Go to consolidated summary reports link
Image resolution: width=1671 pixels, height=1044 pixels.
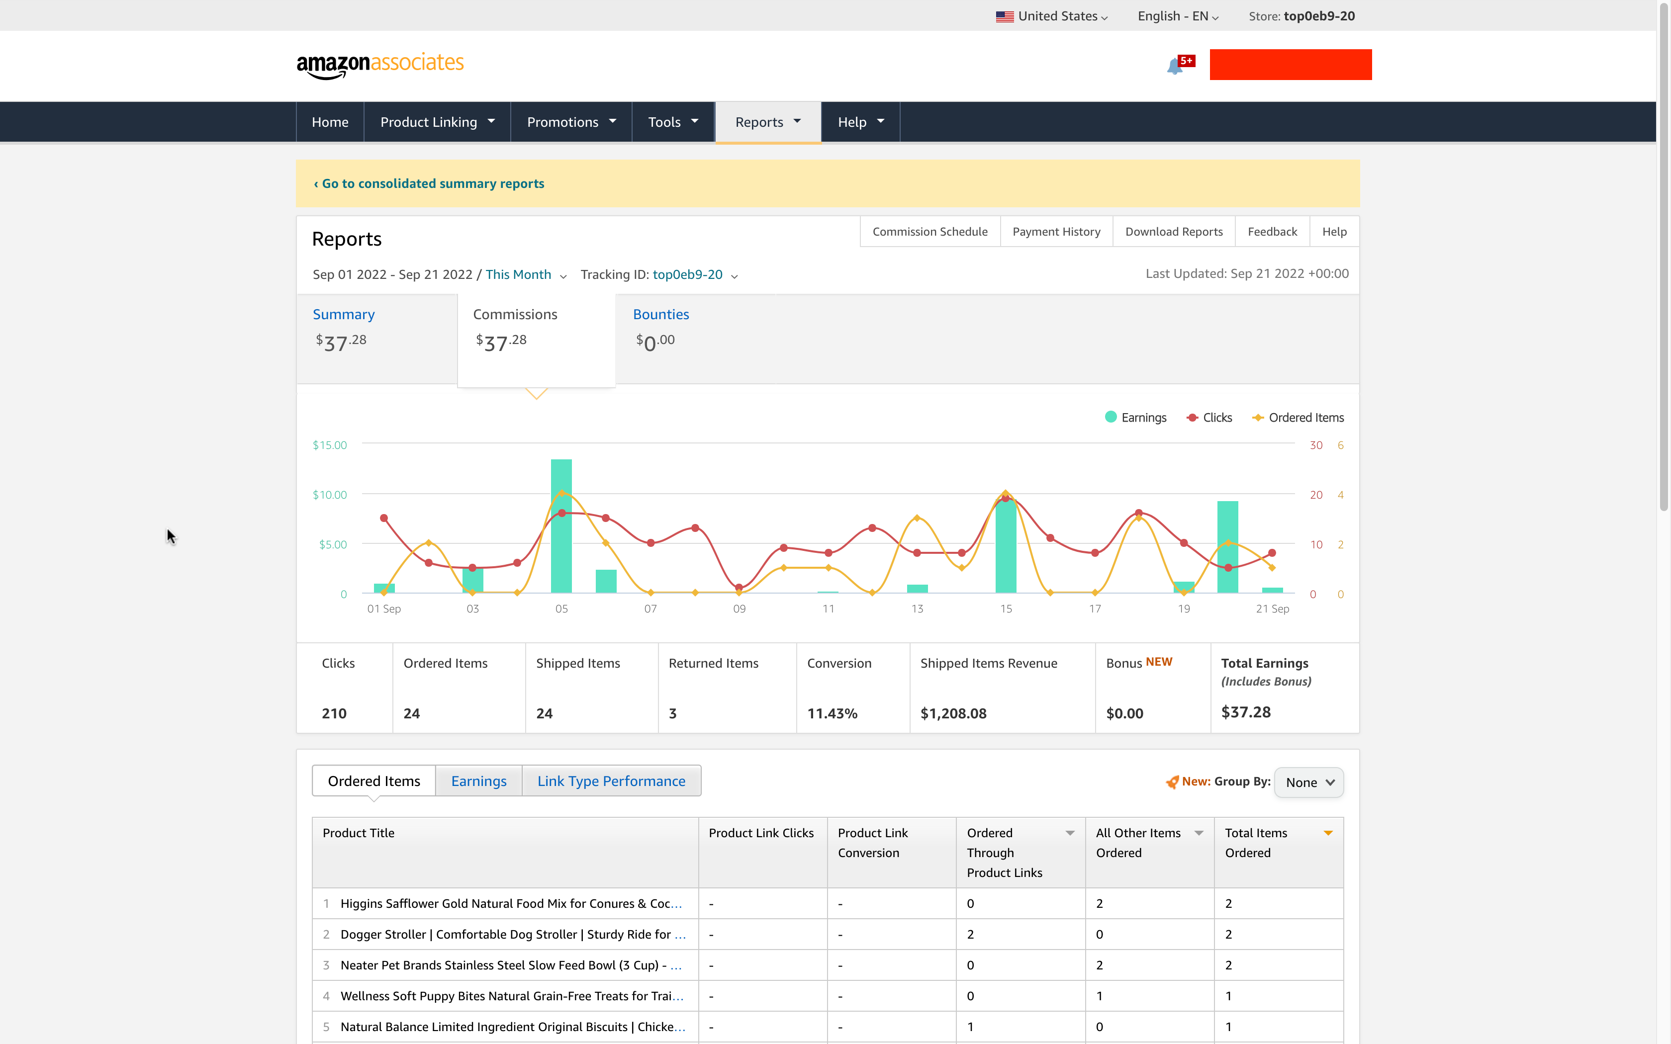coord(429,183)
